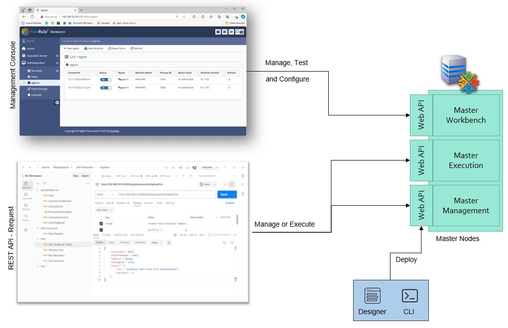Click the Cookies link in Postman

tap(230, 203)
